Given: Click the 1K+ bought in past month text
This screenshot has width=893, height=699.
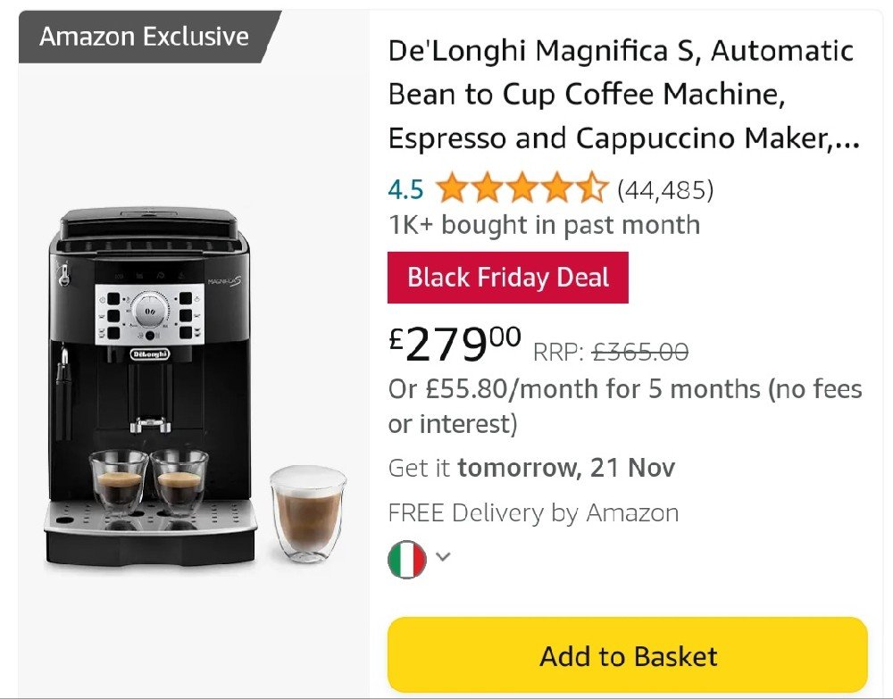Looking at the screenshot, I should (544, 225).
